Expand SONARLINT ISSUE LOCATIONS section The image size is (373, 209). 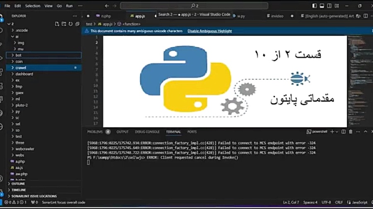point(44,196)
